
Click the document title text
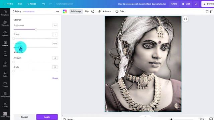[142, 4]
